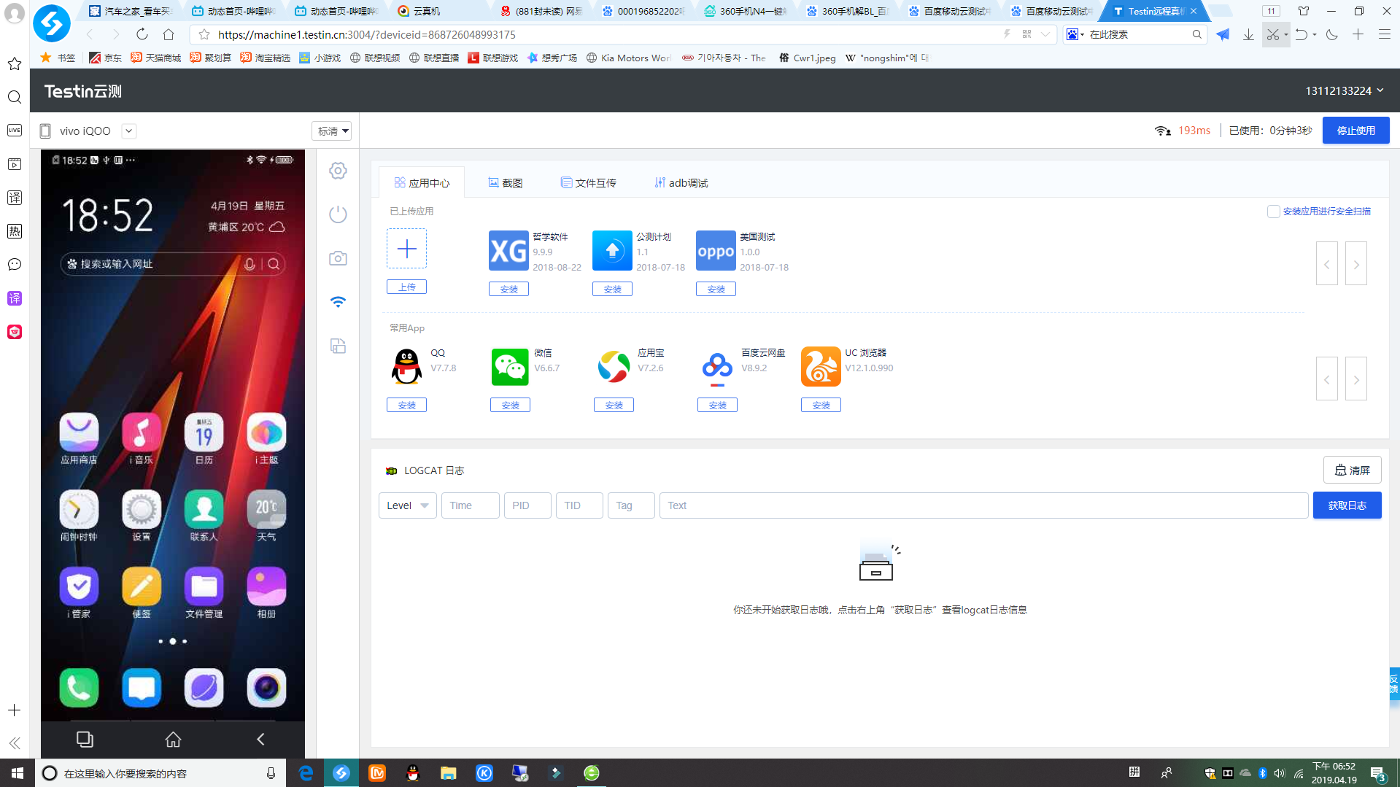Enable 安装应用进行安全扫描 checkbox

[x=1272, y=211]
